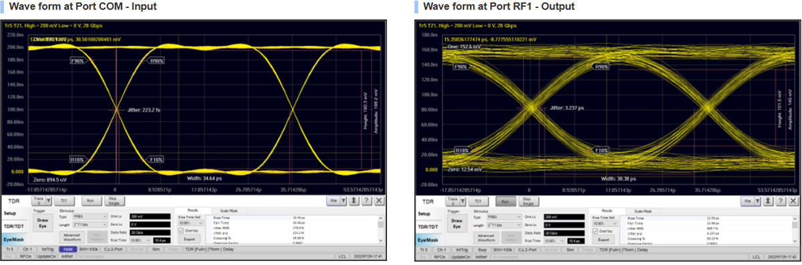Click the results list scrollbar in RF1 output window

click(794, 229)
